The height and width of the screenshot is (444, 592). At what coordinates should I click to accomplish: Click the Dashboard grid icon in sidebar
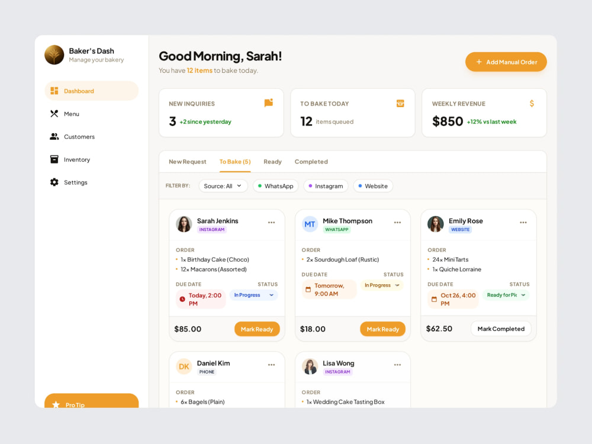point(54,91)
